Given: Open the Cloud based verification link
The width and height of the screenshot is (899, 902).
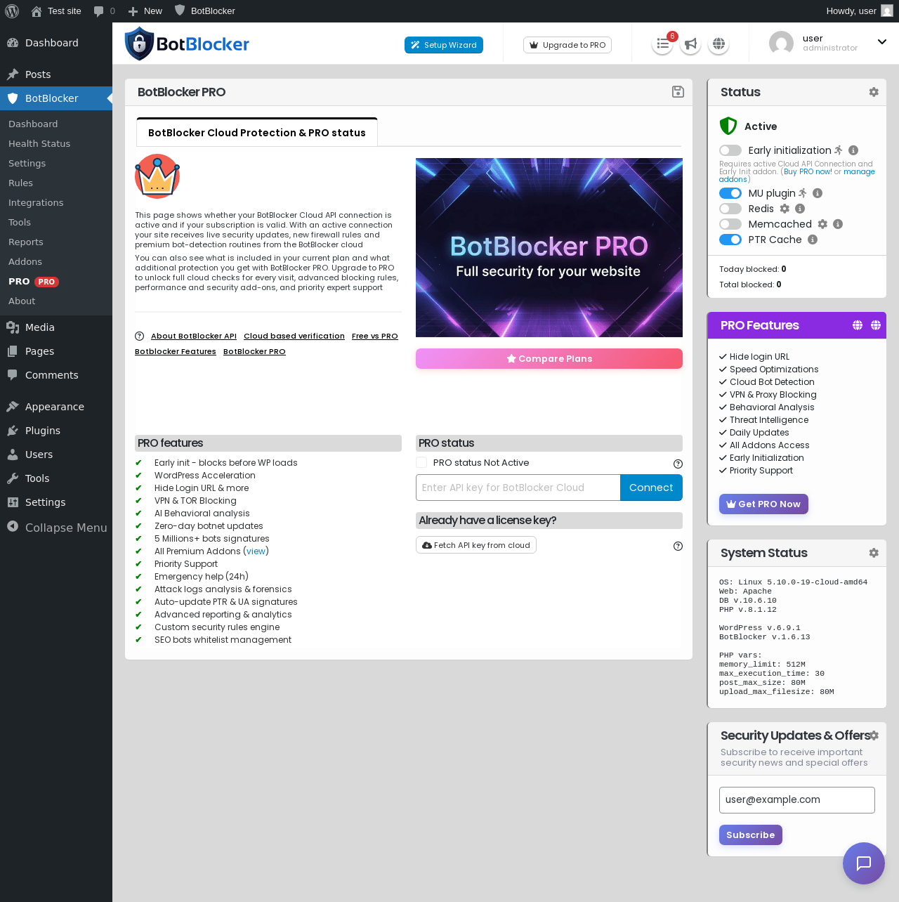Looking at the screenshot, I should click(x=294, y=336).
